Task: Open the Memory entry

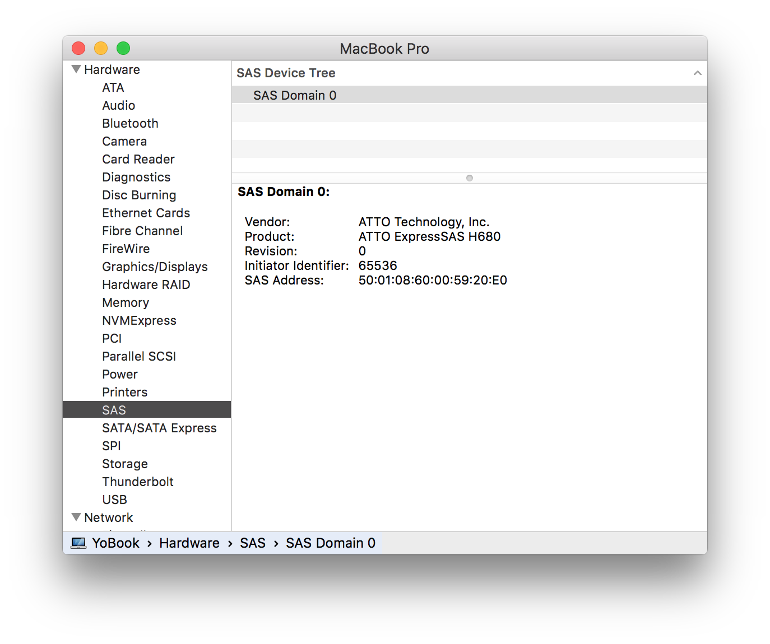Action: point(126,303)
